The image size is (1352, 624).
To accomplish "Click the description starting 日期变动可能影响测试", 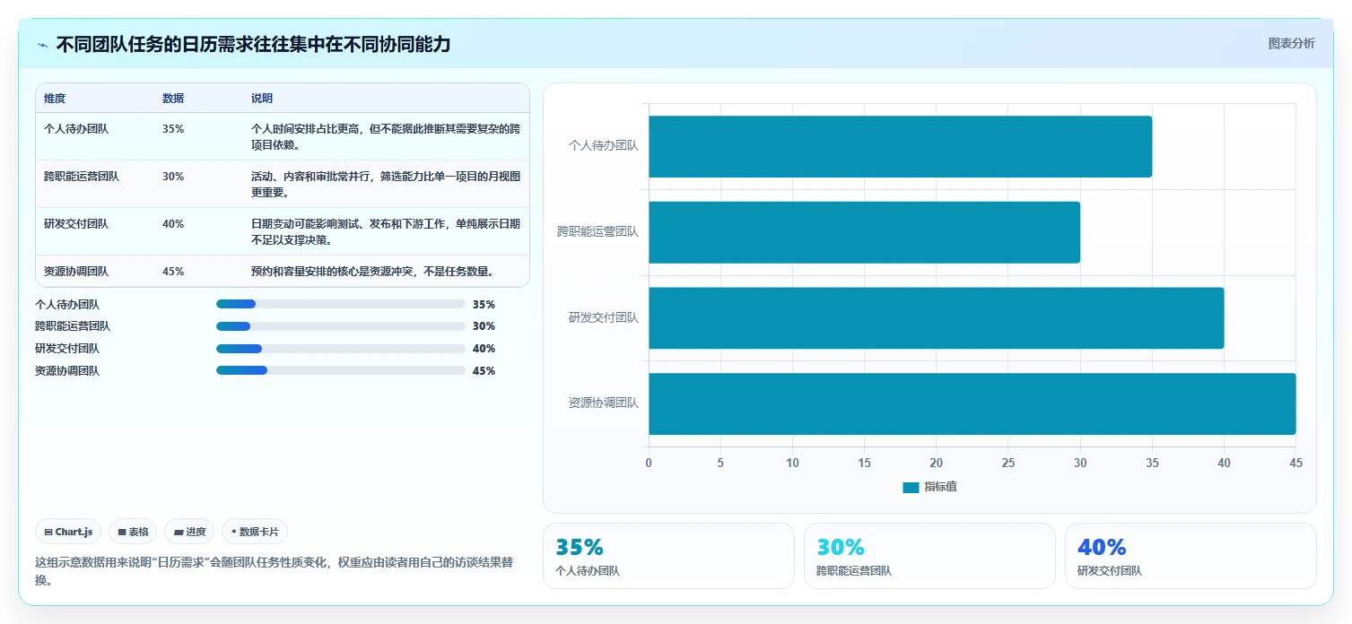I will [386, 231].
